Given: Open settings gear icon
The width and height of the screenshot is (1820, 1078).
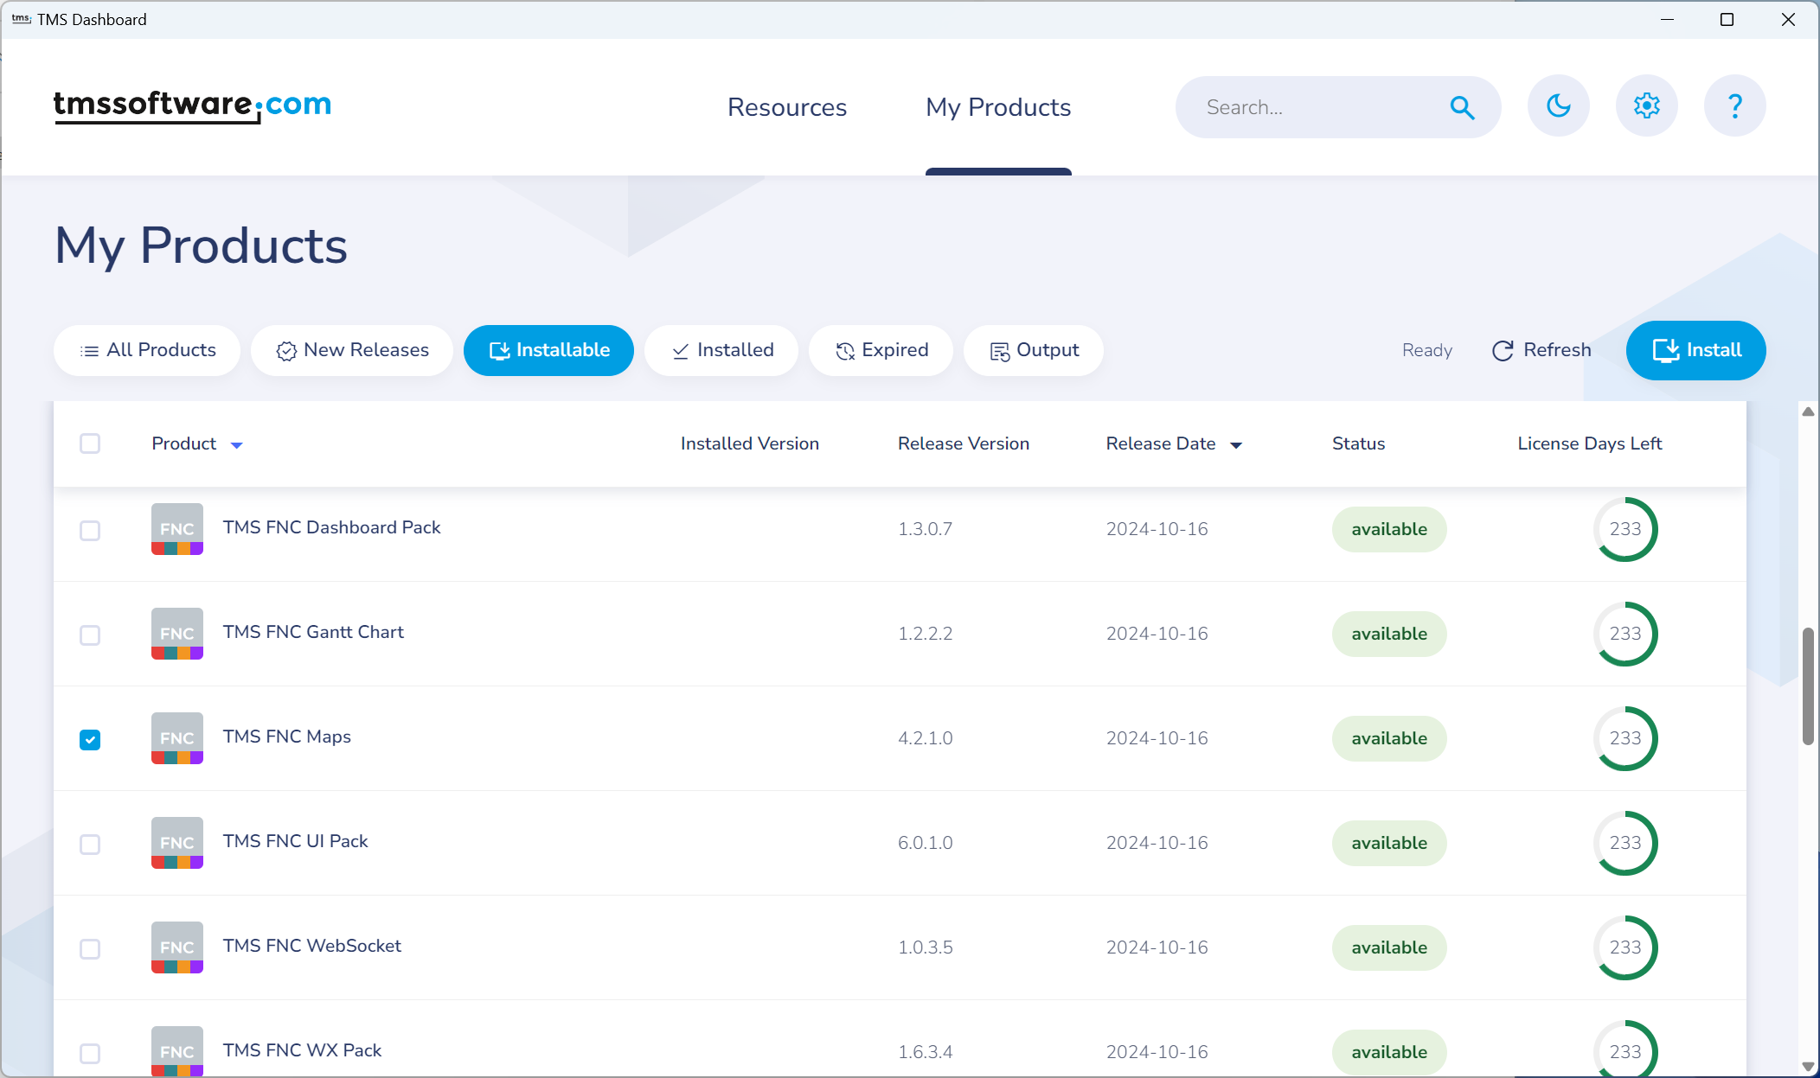Looking at the screenshot, I should coord(1647,105).
